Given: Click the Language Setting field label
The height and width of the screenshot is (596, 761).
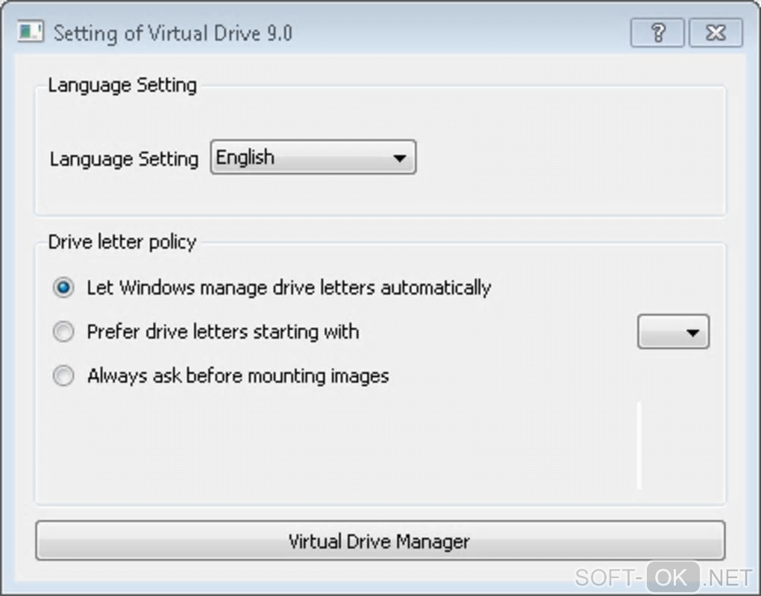Looking at the screenshot, I should pyautogui.click(x=124, y=159).
